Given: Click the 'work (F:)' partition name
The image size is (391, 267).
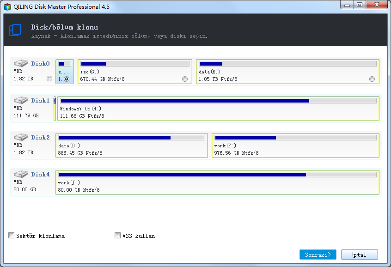Looking at the screenshot, I should pos(225,146).
